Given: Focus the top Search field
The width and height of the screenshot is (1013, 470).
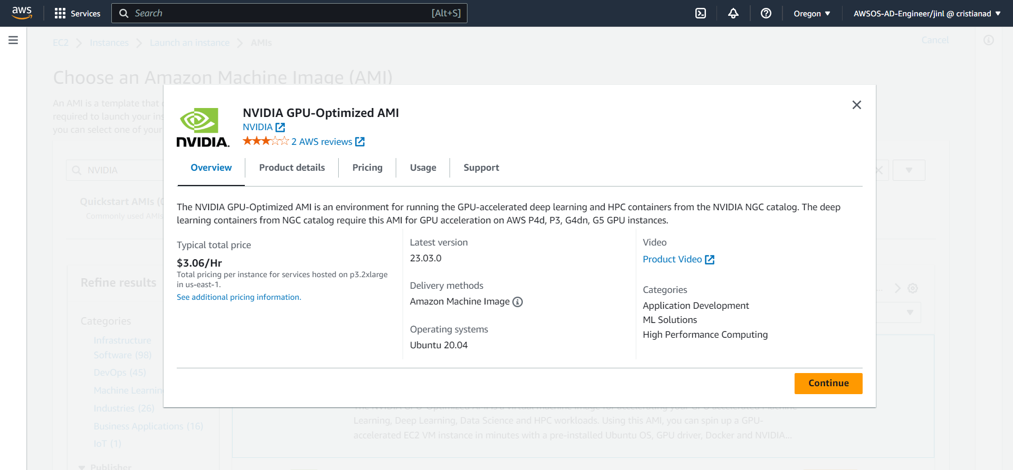Looking at the screenshot, I should [x=289, y=13].
